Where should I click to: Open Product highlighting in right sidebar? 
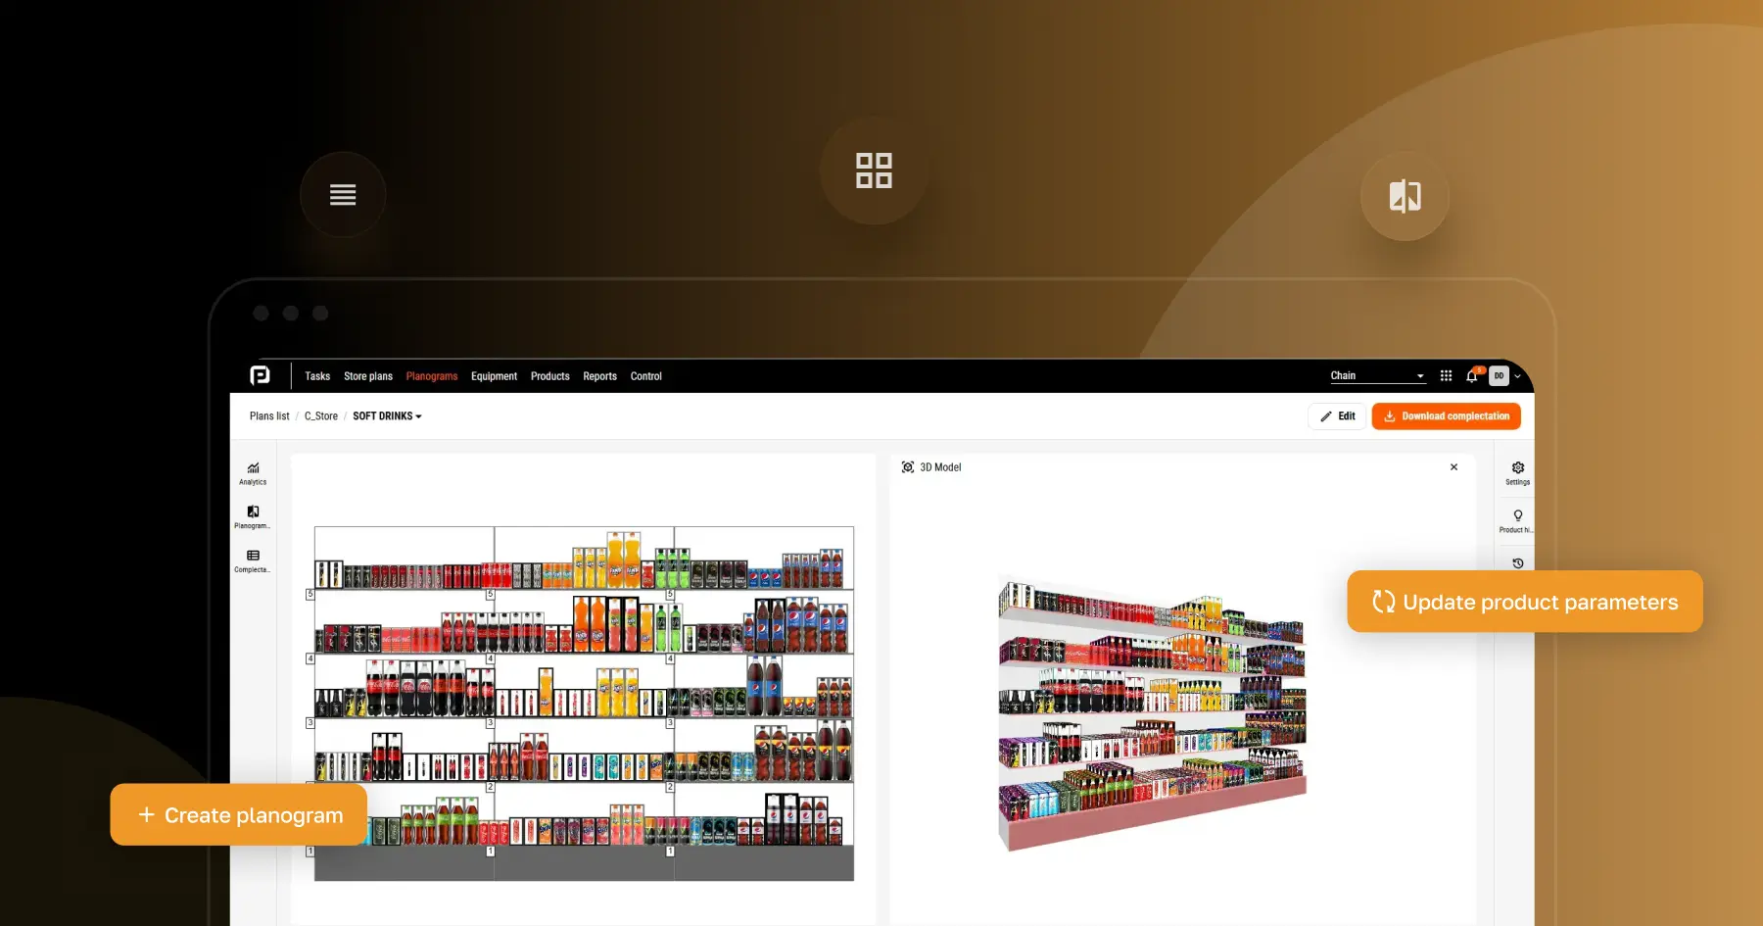tap(1516, 519)
